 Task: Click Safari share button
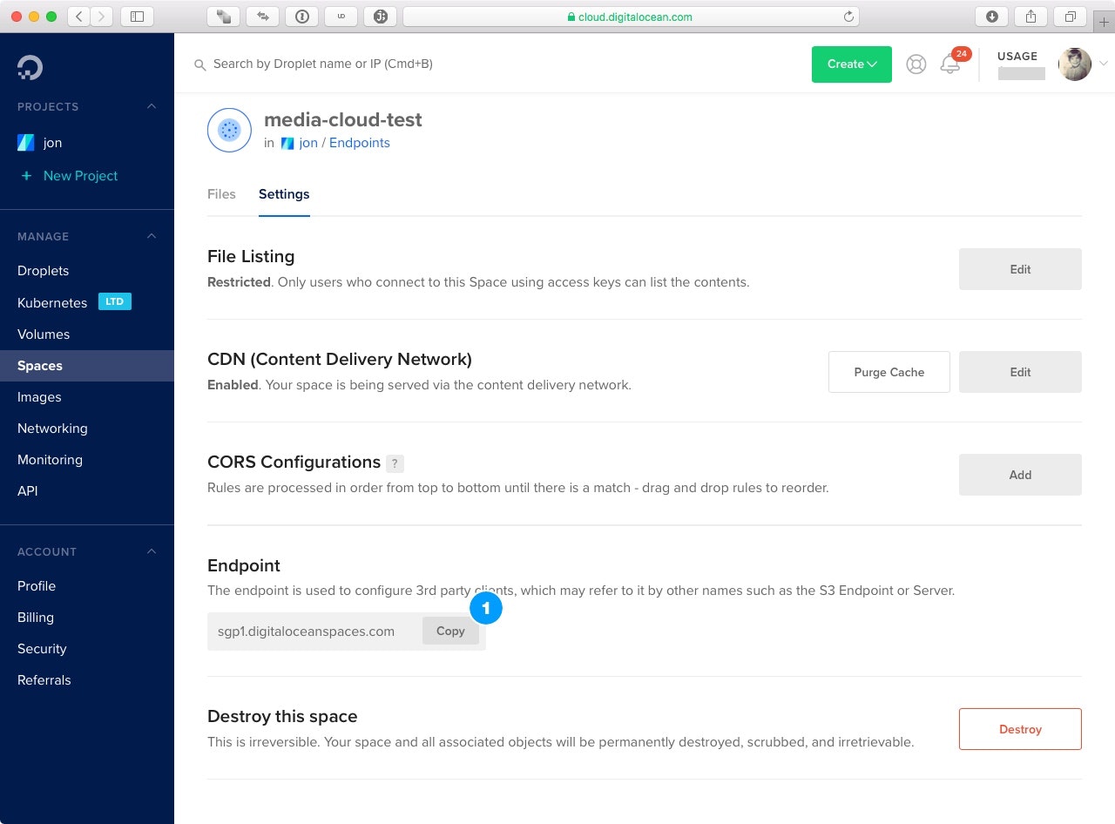point(1031,16)
